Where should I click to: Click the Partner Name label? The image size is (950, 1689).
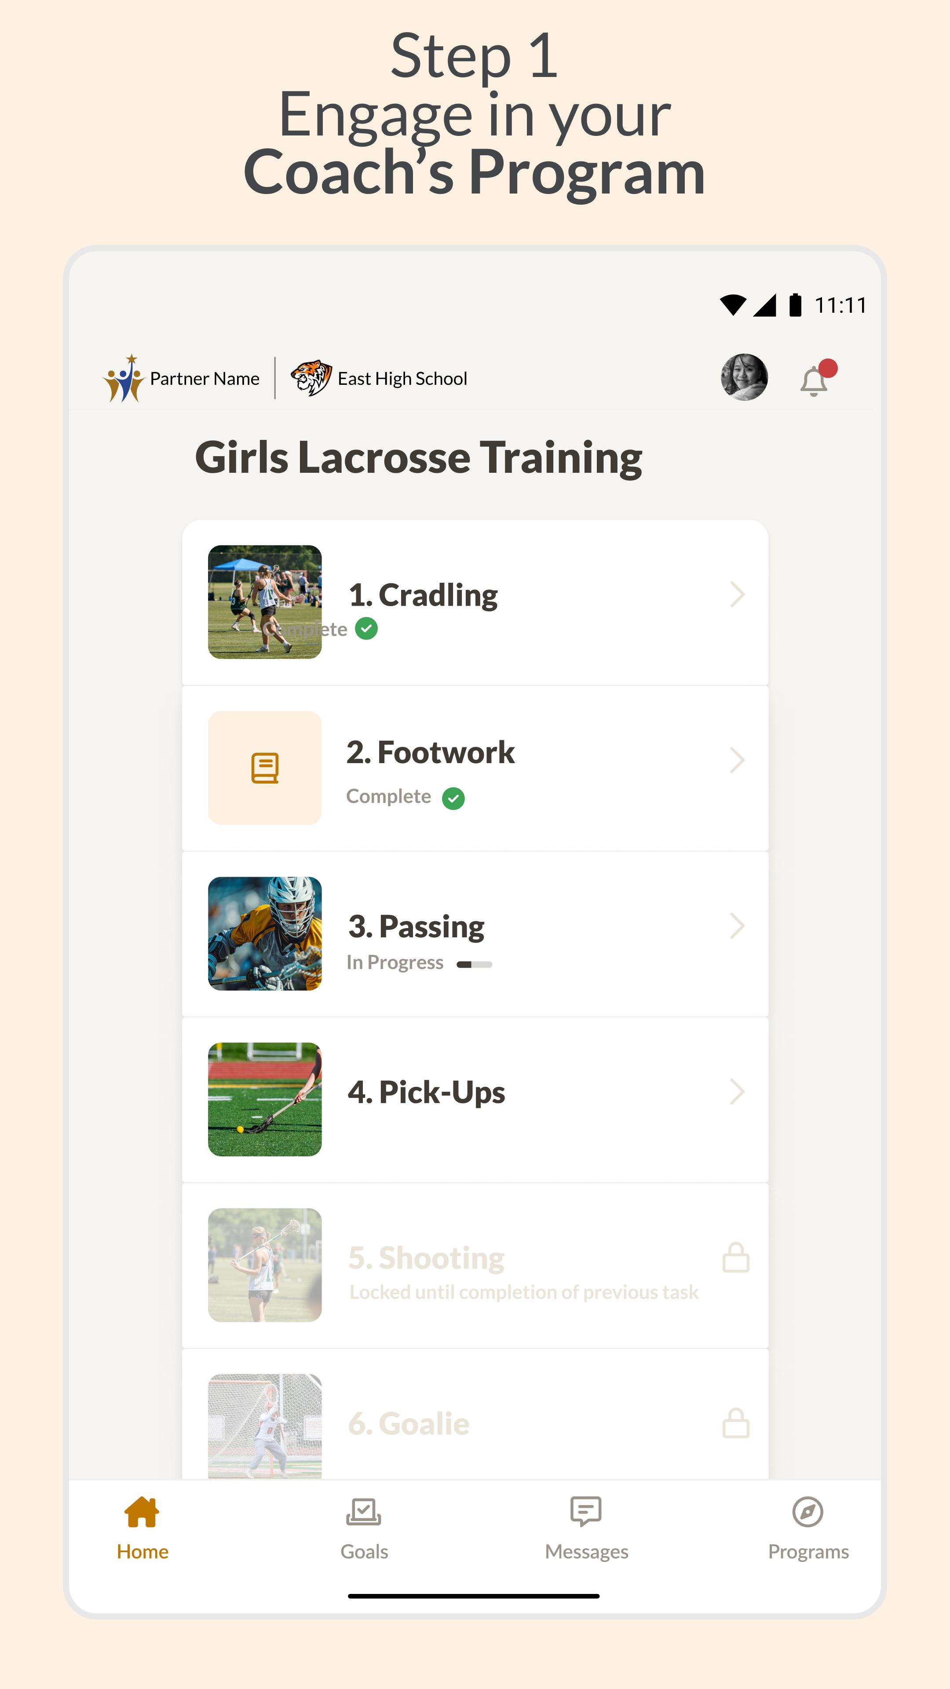pos(205,378)
